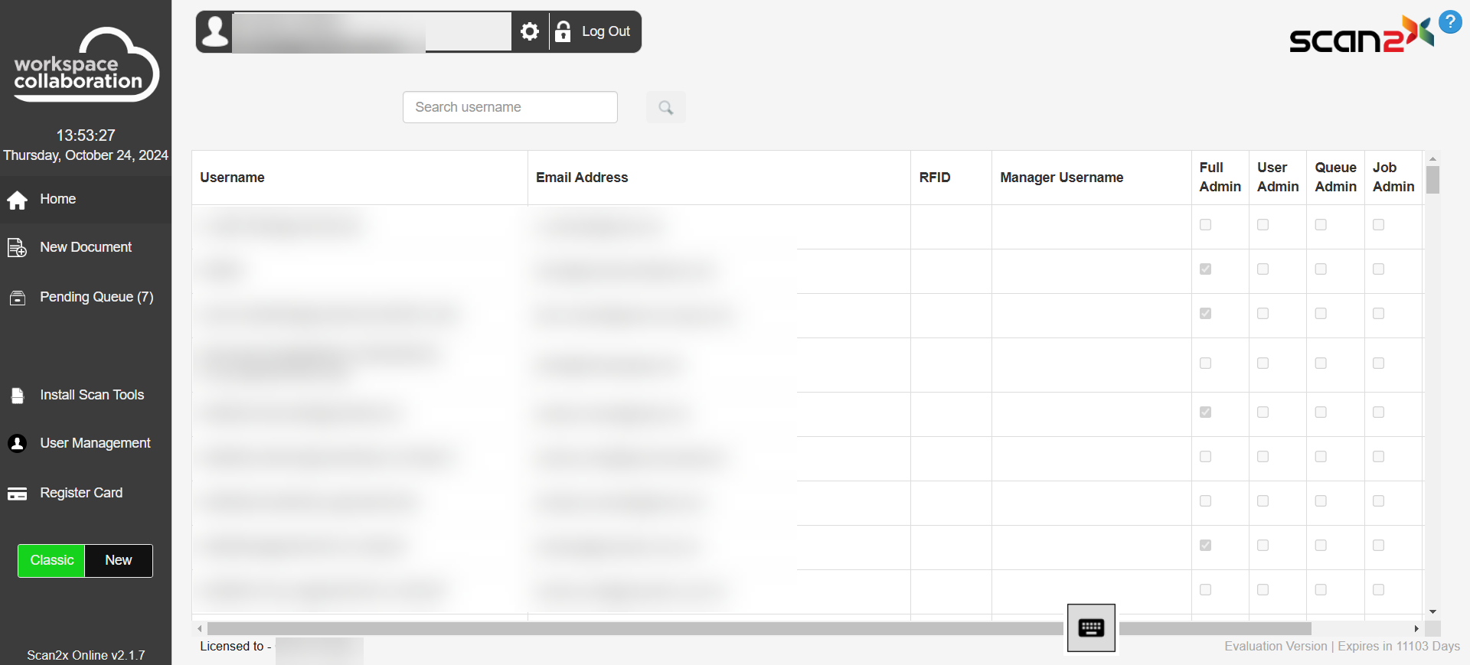Focus the Search username field
This screenshot has width=1470, height=665.
click(510, 107)
